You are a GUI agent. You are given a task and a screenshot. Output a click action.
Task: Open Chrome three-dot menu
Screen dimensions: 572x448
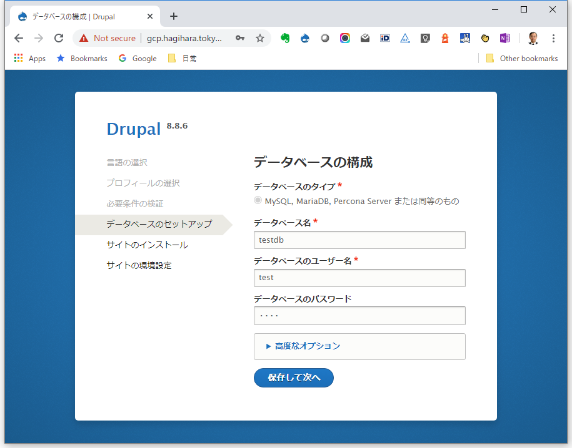click(x=553, y=38)
